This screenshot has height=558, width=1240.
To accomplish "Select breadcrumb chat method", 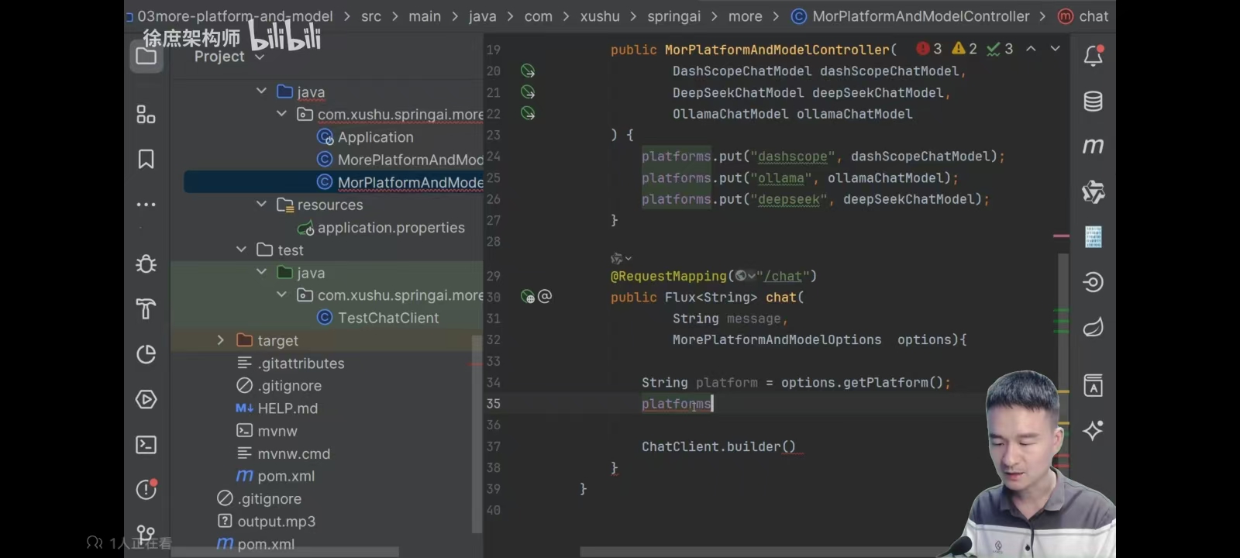I will pos(1083,16).
